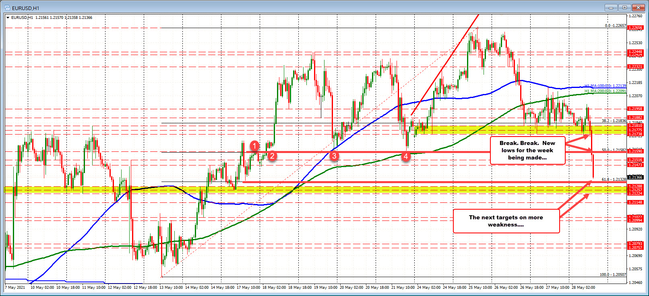Click the H1 MA:200 green indicator label
Image resolution: width=649 pixels, height=296 pixels.
(x=605, y=91)
